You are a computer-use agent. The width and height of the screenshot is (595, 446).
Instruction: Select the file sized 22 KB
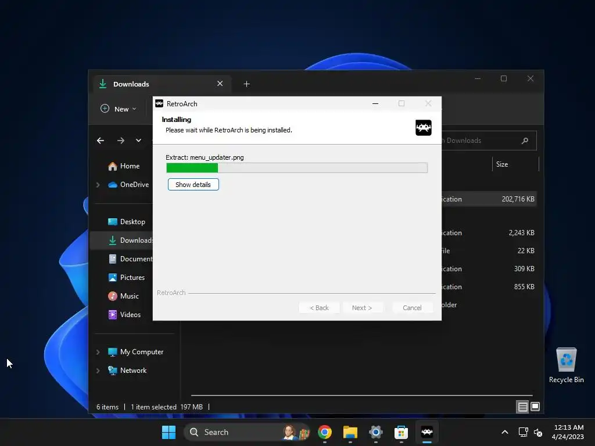point(489,251)
